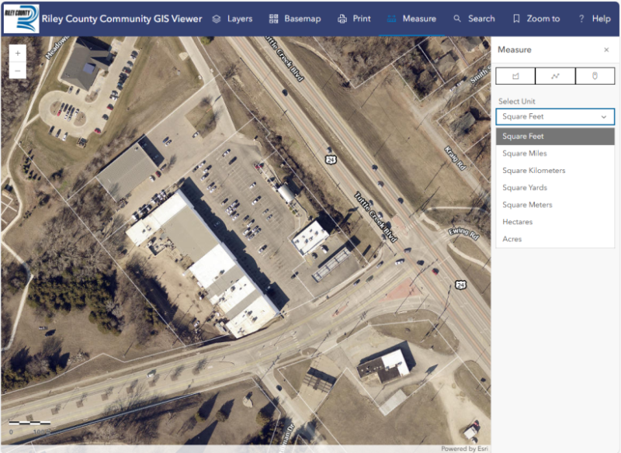The image size is (621, 453).
Task: Select the distance measurement tool
Action: 555,75
